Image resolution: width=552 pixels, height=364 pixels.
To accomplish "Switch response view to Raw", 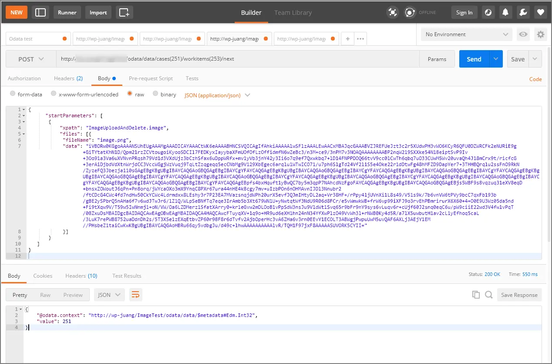I will [45, 295].
